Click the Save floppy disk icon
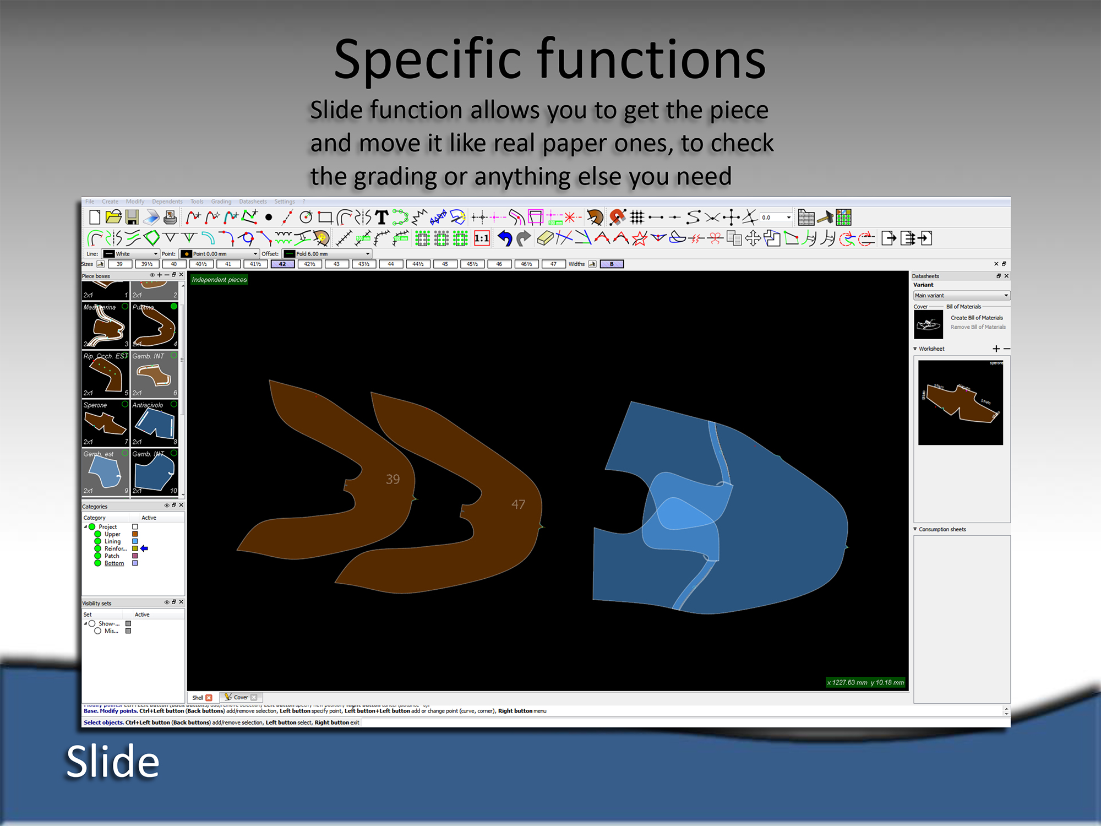Viewport: 1101px width, 826px height. click(x=132, y=217)
